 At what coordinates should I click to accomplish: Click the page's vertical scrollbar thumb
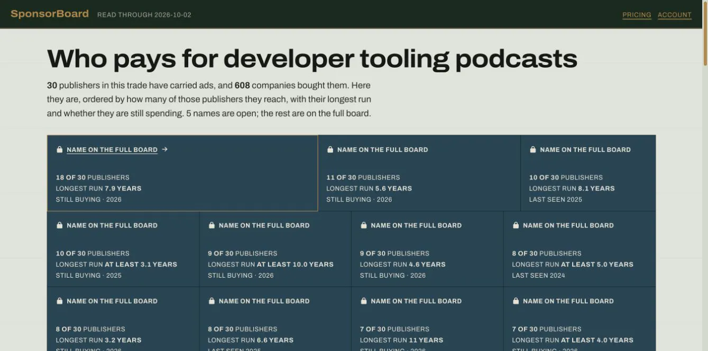tap(705, 33)
